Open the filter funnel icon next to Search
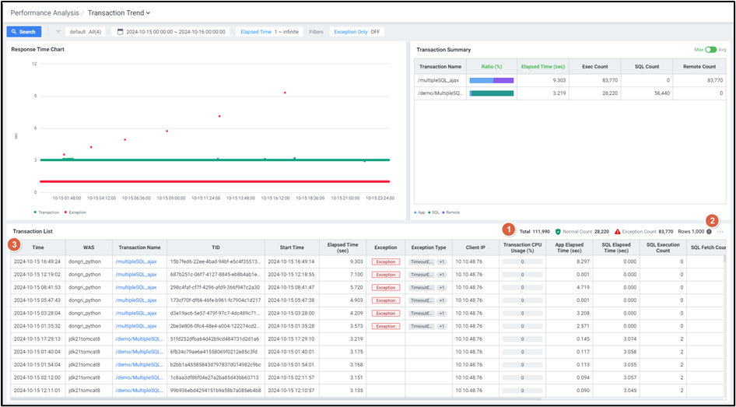The height and width of the screenshot is (407, 736). click(x=58, y=32)
